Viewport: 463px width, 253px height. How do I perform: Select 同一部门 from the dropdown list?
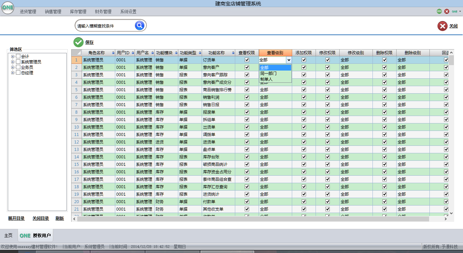coord(268,73)
